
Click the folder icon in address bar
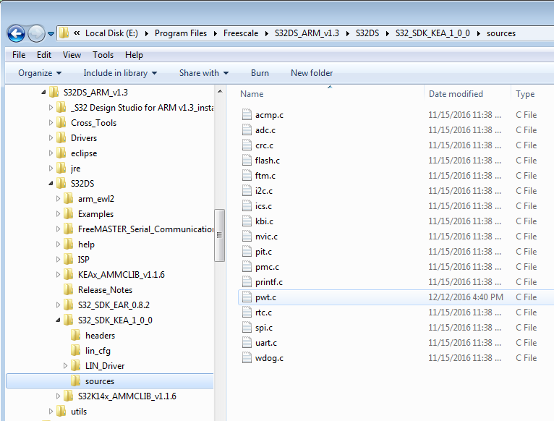click(64, 33)
